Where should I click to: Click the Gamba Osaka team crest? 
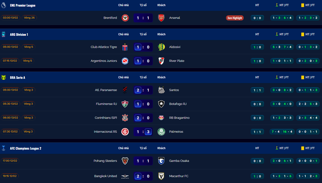click(161, 161)
